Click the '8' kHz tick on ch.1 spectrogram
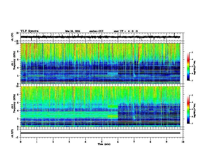Viewport: 206px width, 159px height. coord(18,51)
